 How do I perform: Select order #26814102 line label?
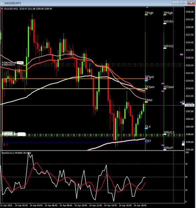(x=9, y=63)
